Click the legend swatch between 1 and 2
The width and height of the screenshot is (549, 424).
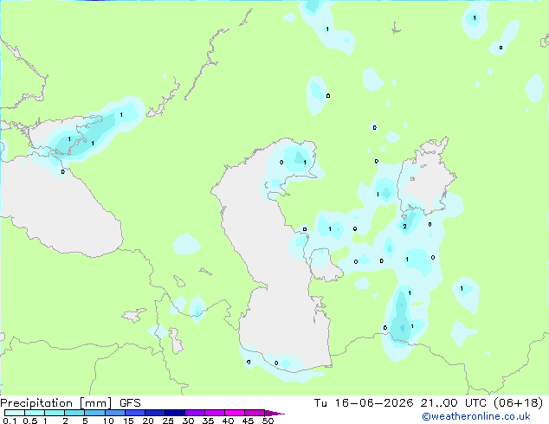(55, 413)
